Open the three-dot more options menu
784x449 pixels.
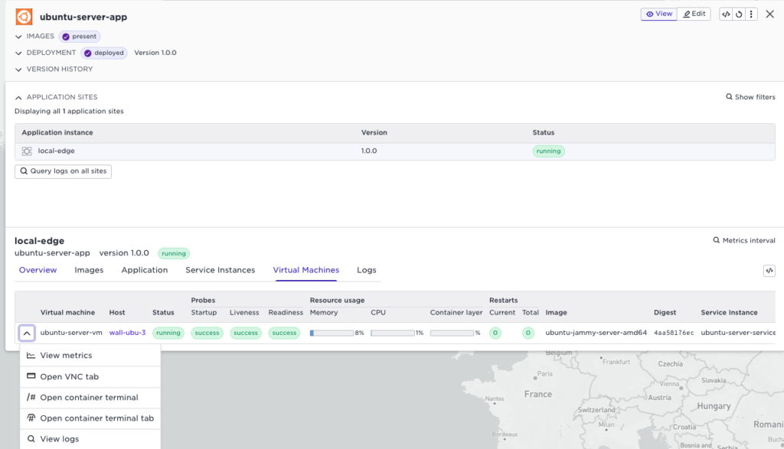[751, 14]
